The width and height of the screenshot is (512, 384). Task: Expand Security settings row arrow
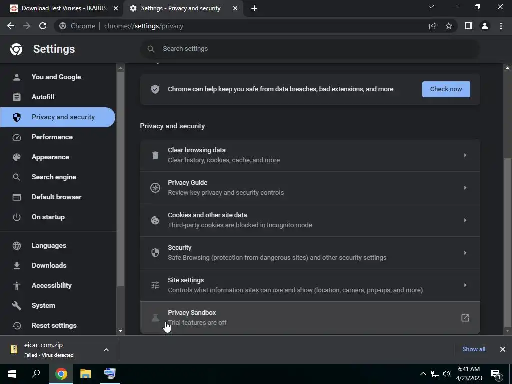click(x=465, y=252)
